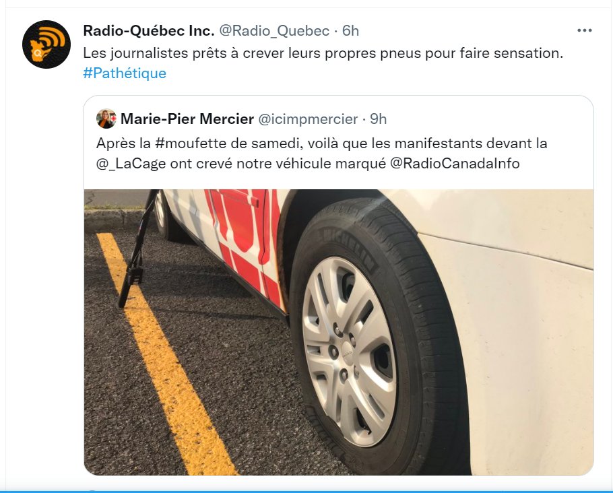Follow the #Pathétique hashtag
This screenshot has width=613, height=493.
tap(125, 73)
